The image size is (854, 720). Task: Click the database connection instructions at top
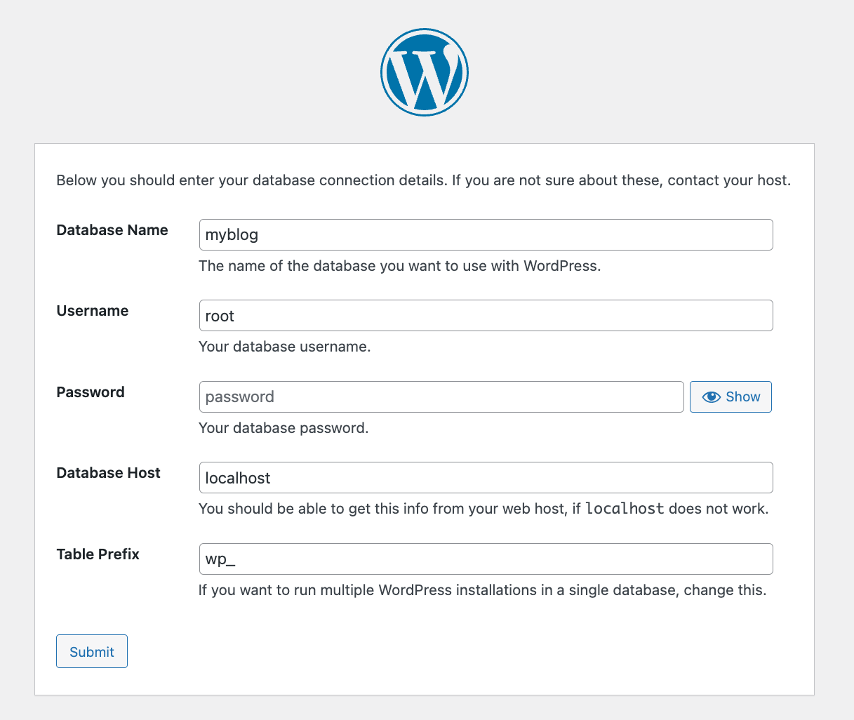pyautogui.click(x=423, y=180)
